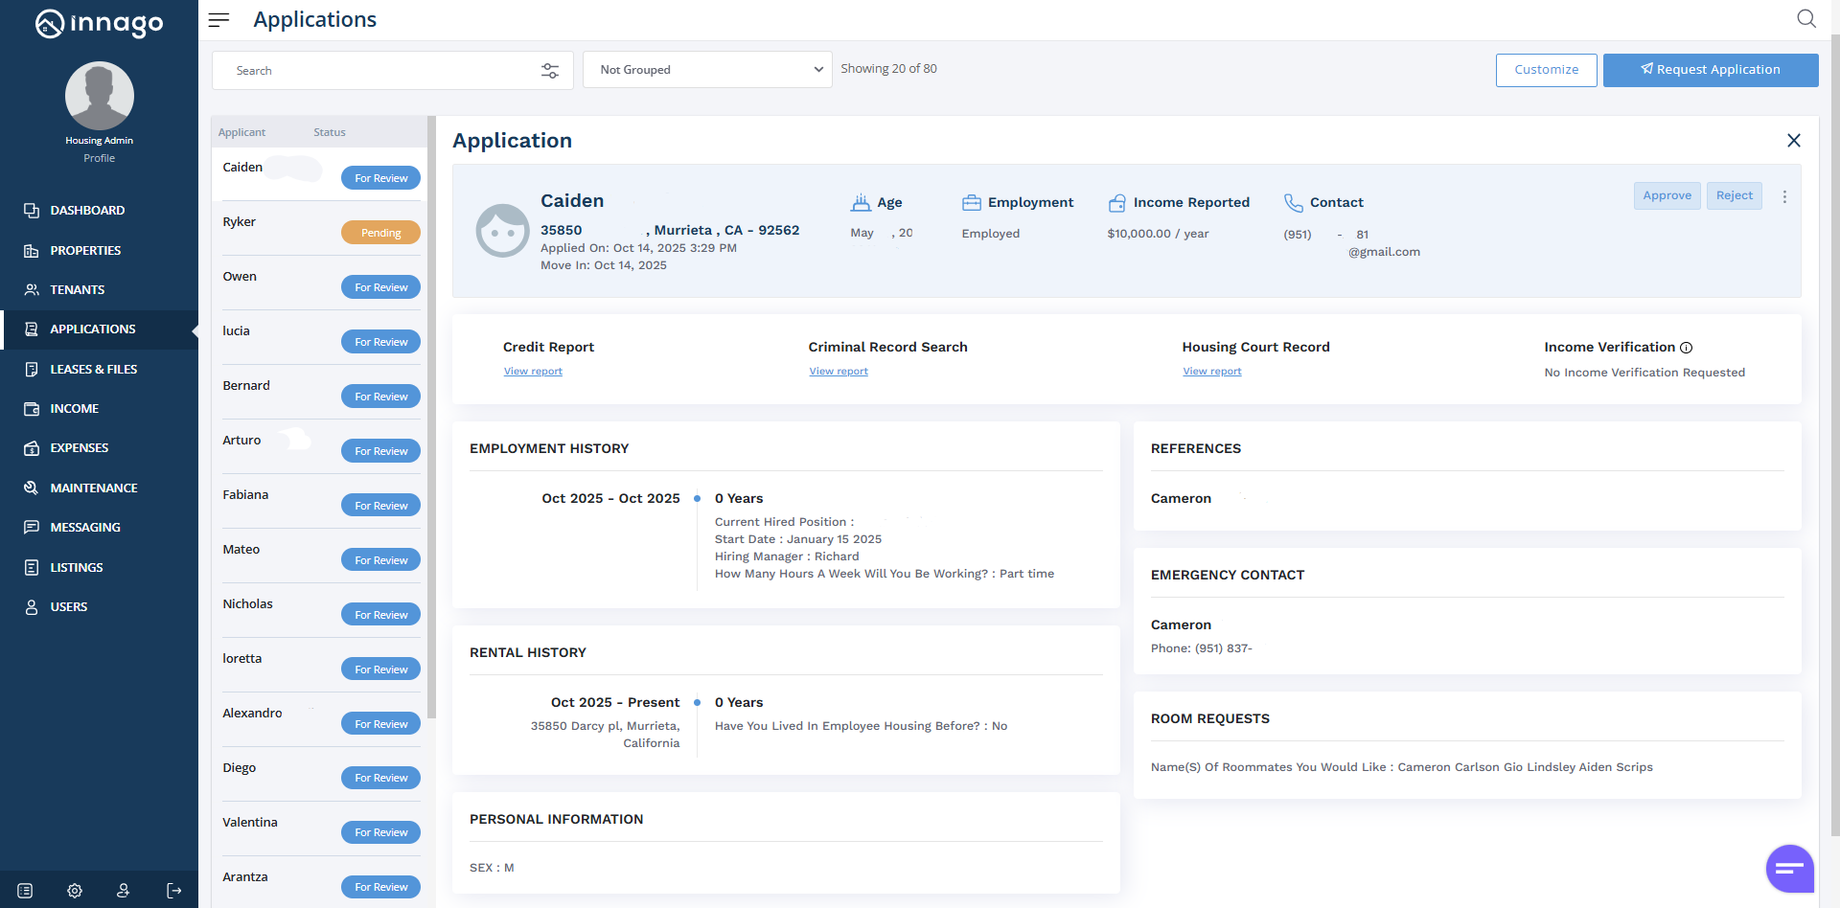1840x908 pixels.
Task: View the Credit Report link
Action: click(x=533, y=372)
